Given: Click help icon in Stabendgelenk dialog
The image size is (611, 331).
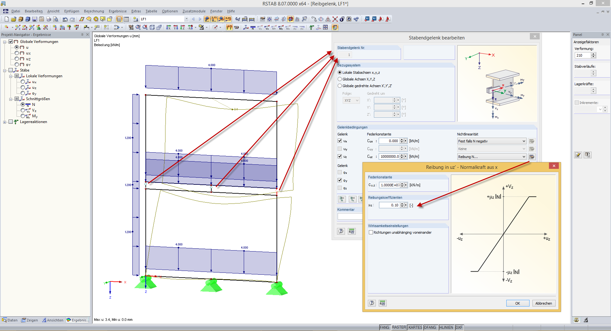Looking at the screenshot, I should click(x=341, y=231).
